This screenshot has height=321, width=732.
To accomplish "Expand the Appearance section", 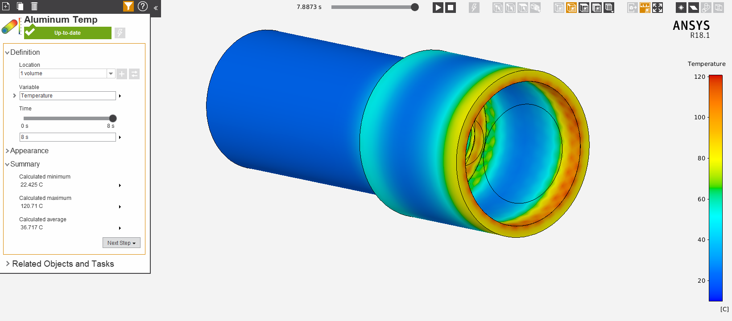I will (7, 151).
